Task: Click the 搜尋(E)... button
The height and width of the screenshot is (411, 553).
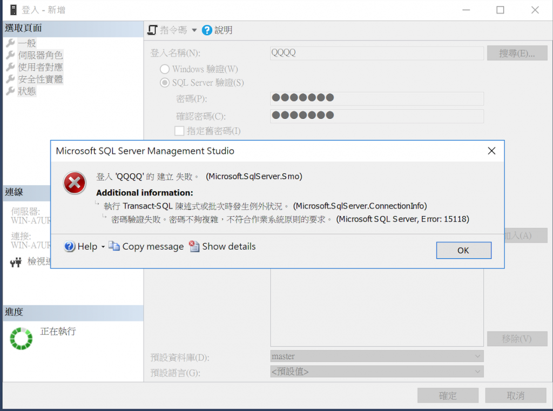Action: pos(517,53)
